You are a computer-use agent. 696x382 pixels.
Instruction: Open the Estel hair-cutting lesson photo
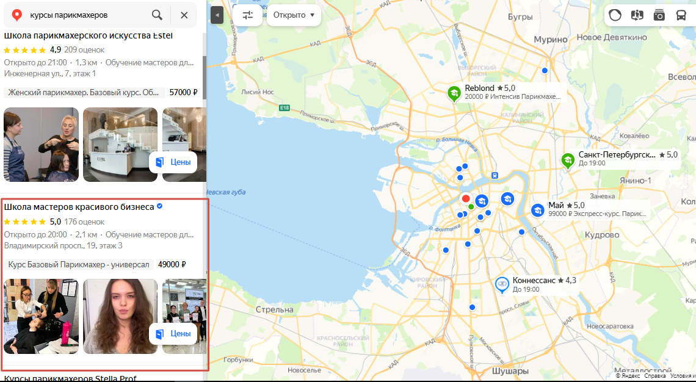click(x=42, y=145)
